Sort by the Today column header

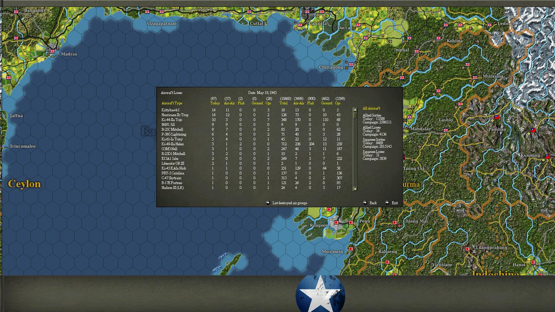[x=215, y=103]
